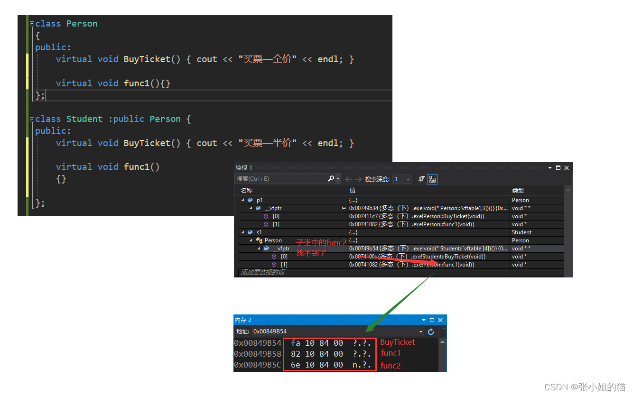Image resolution: width=633 pixels, height=396 pixels.
Task: Click the search magnifier icon in Watch 1
Action: (x=331, y=179)
